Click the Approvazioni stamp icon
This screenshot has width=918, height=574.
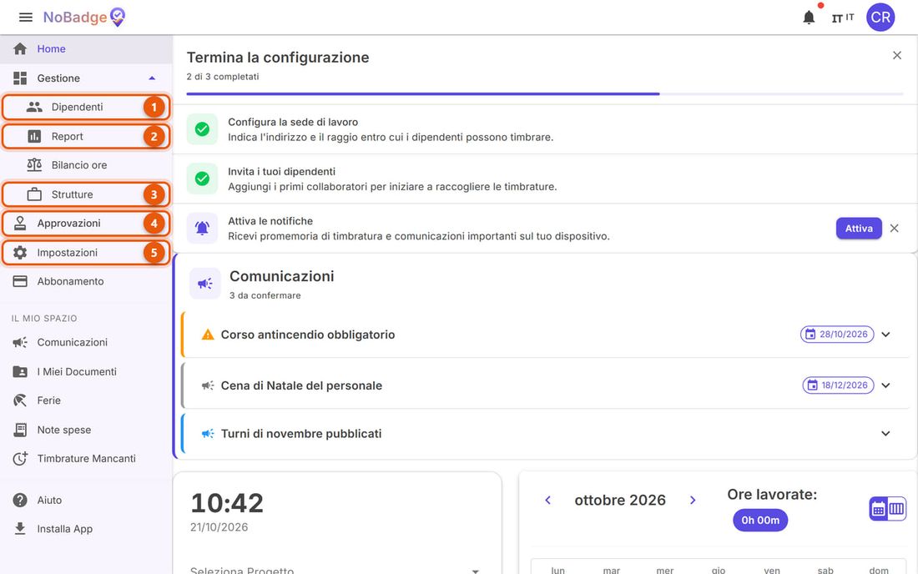[x=20, y=223]
